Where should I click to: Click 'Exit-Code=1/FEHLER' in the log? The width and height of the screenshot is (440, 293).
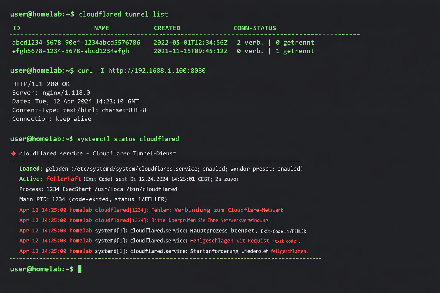coord(283,231)
